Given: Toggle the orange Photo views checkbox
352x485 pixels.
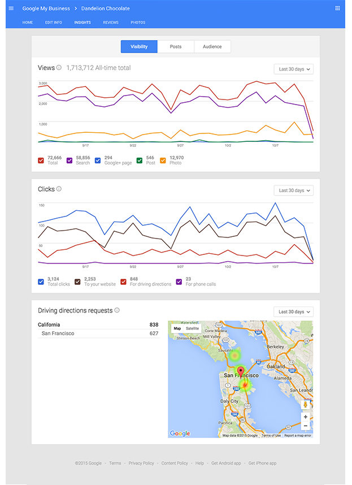Looking at the screenshot, I should click(163, 161).
